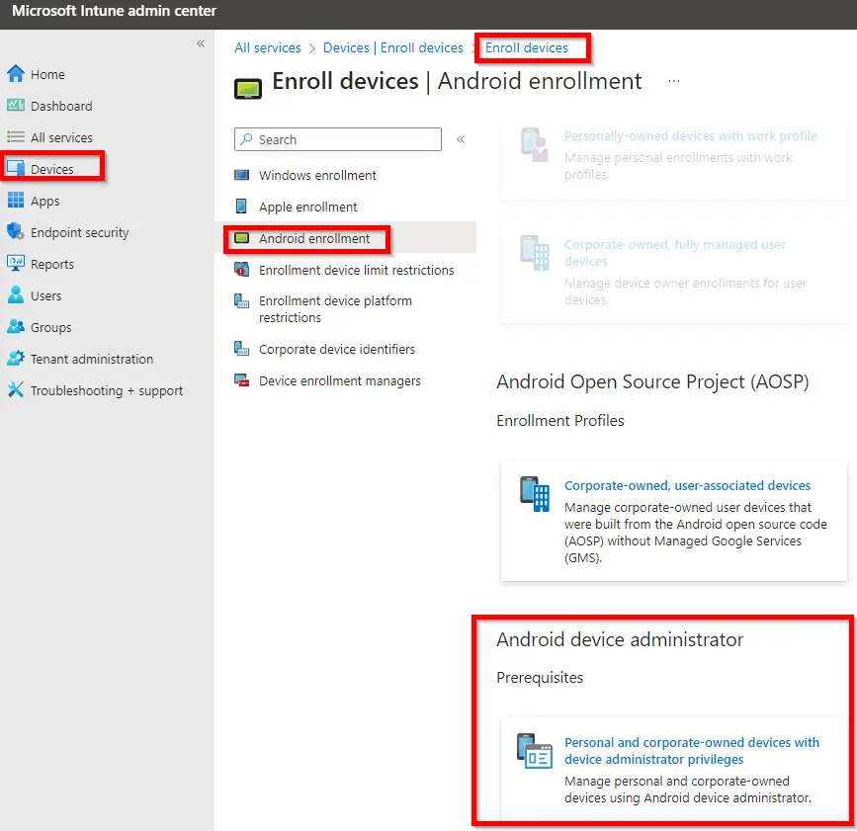Click the Apps grid icon

(15, 200)
